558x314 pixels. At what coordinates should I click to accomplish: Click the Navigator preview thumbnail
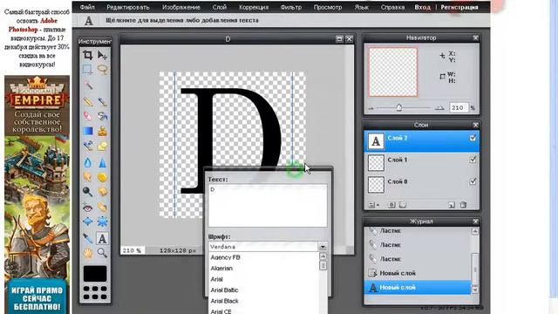(393, 72)
